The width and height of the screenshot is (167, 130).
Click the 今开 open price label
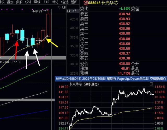point(135,64)
